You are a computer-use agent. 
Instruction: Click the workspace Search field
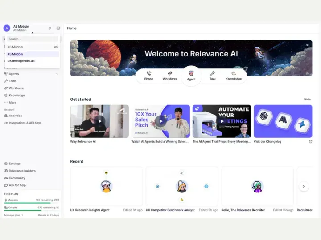pos(33,39)
